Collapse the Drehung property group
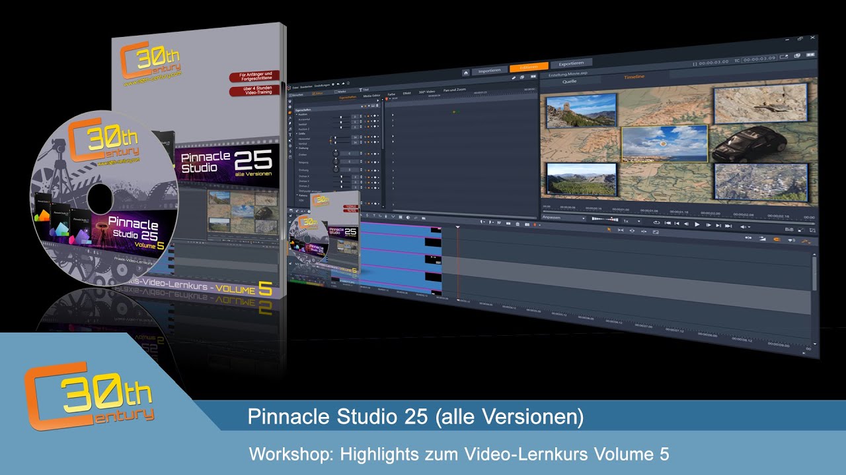The width and height of the screenshot is (846, 475). (297, 148)
